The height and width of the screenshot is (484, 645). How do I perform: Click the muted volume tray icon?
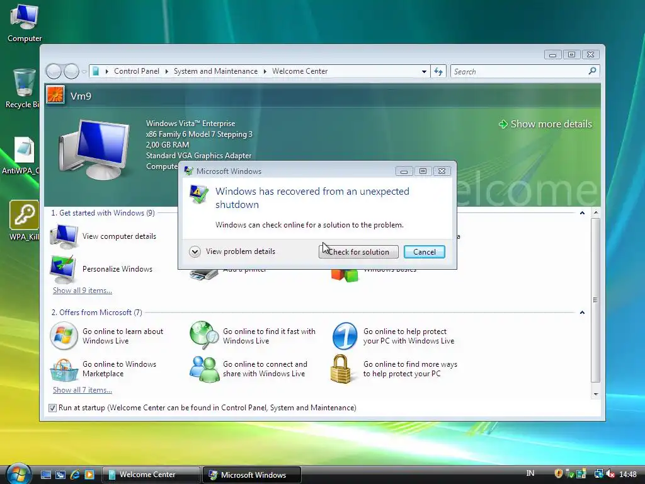[x=610, y=474]
